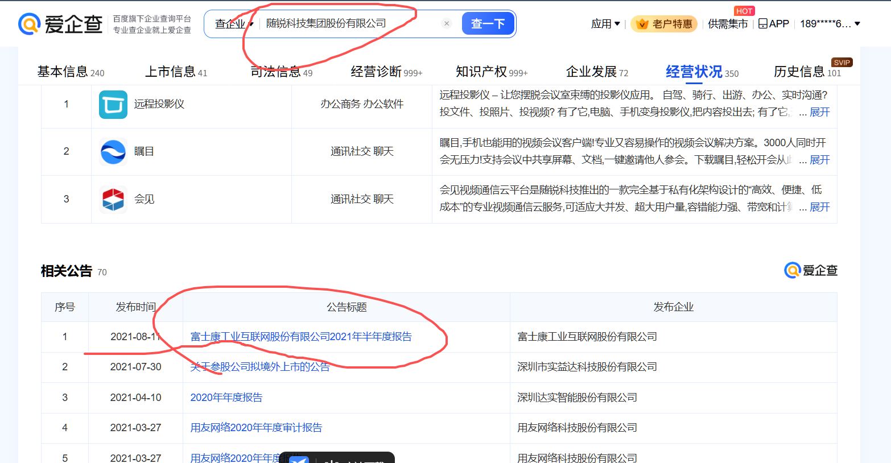Switch to the 知识产权 tab
The width and height of the screenshot is (891, 463).
tap(492, 72)
